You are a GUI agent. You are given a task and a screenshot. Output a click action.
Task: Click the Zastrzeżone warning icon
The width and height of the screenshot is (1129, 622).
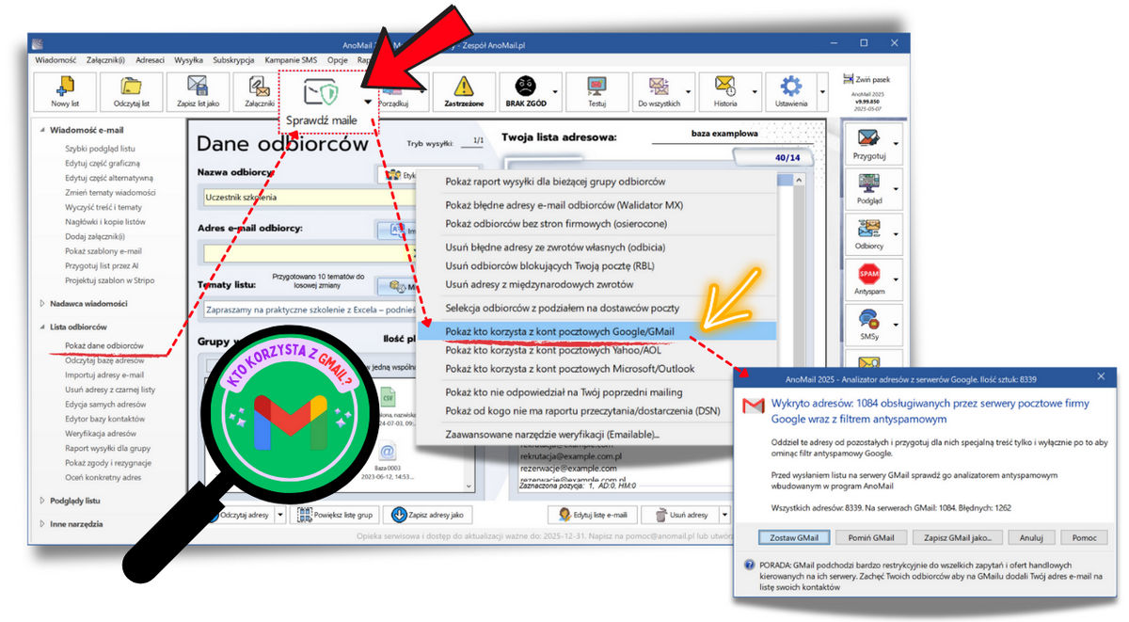pos(462,87)
